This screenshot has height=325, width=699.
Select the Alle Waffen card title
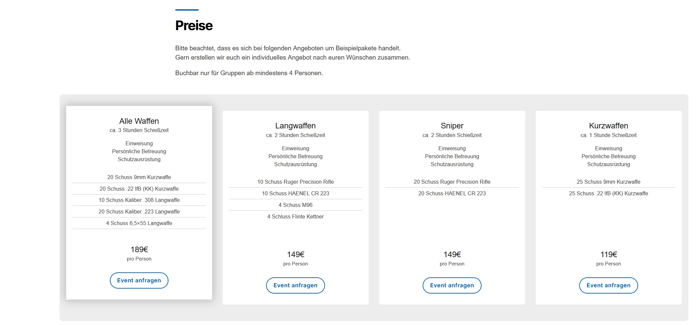pyautogui.click(x=139, y=121)
